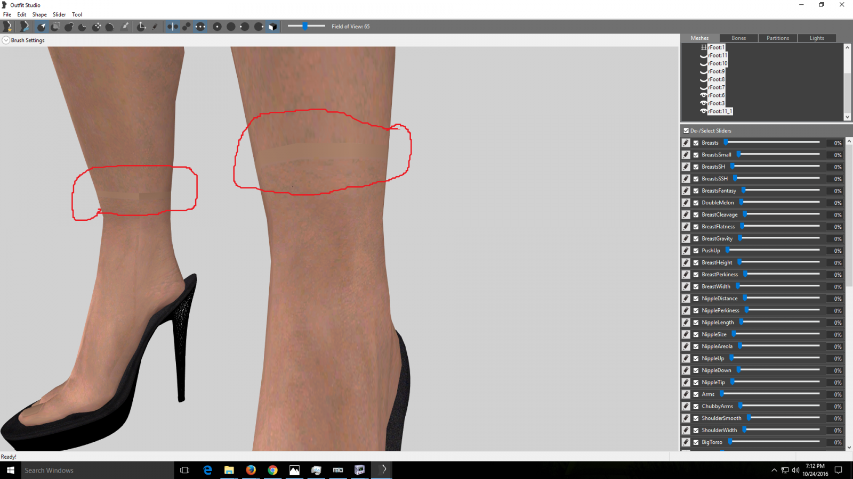Select the Deflate brush tool

coord(82,26)
